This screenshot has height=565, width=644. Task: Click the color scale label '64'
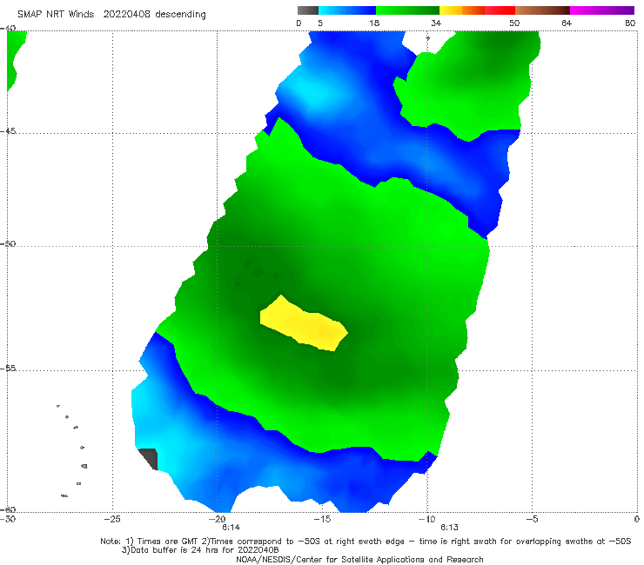(x=567, y=23)
